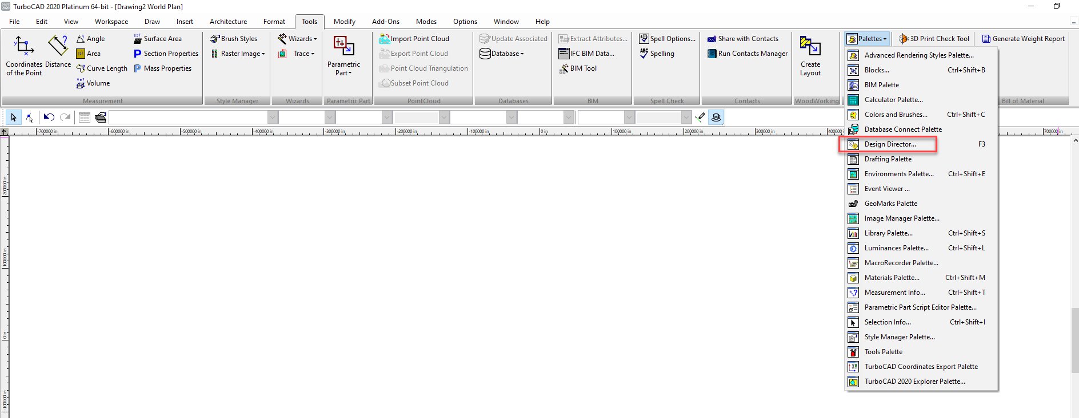Open Advanced Rendering Styles Palette
The height and width of the screenshot is (418, 1079).
pyautogui.click(x=921, y=55)
